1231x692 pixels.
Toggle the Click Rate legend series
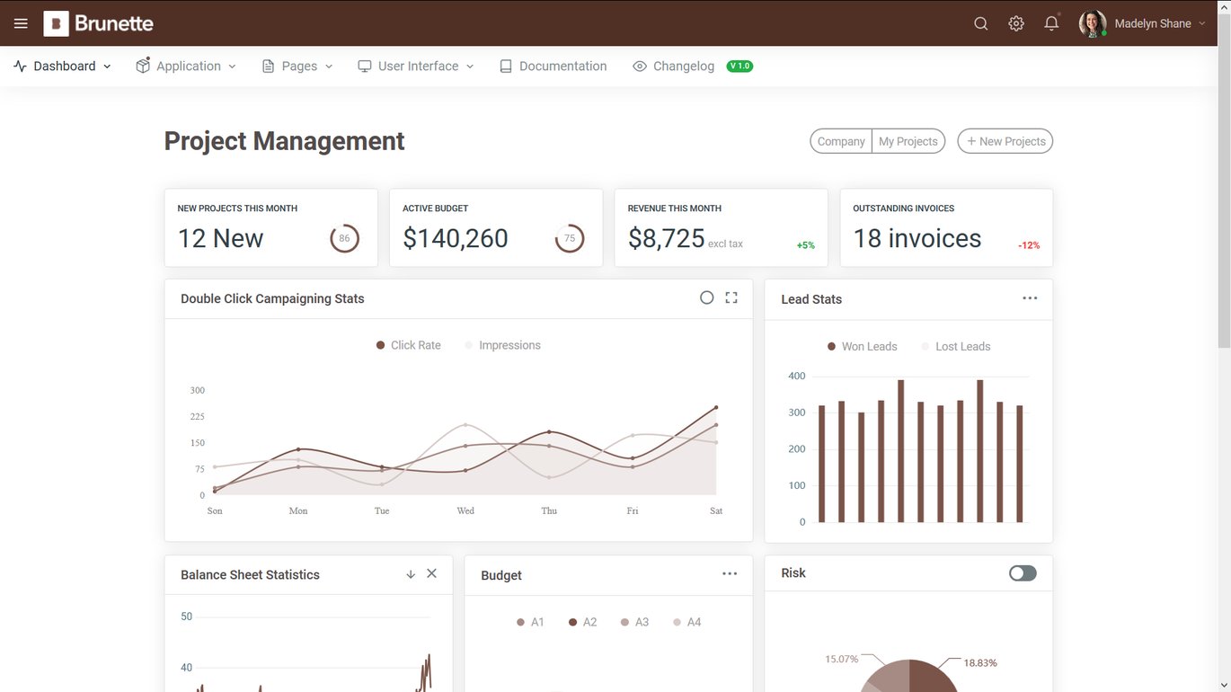[409, 345]
